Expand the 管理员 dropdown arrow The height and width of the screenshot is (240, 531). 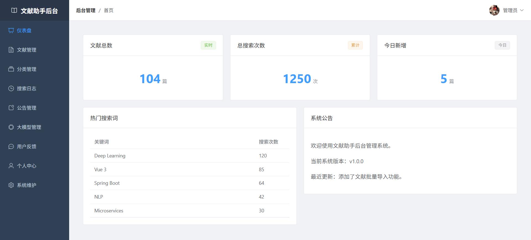[x=522, y=10]
